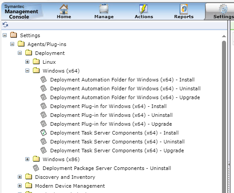Open the Reports menu
Image resolution: width=234 pixels, height=193 pixels.
click(184, 12)
